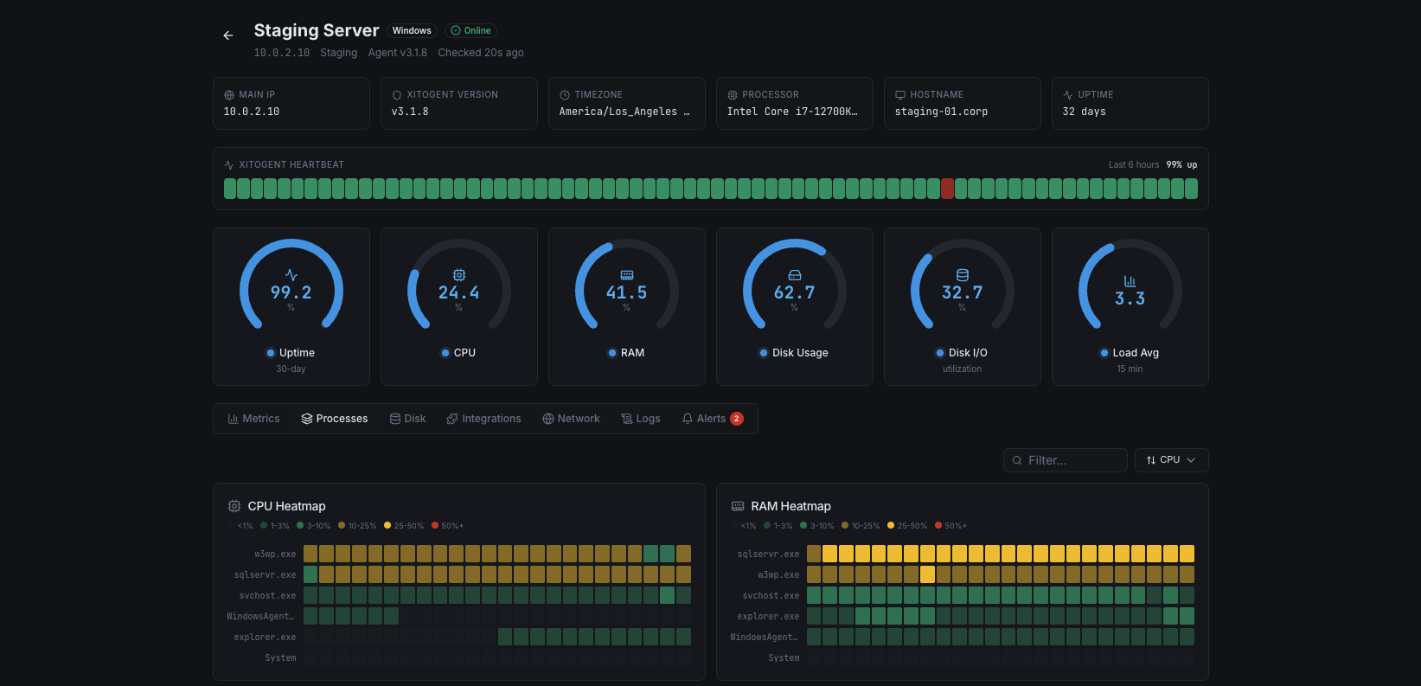The image size is (1421, 686).
Task: Click the back arrow icon
Action: (x=228, y=35)
